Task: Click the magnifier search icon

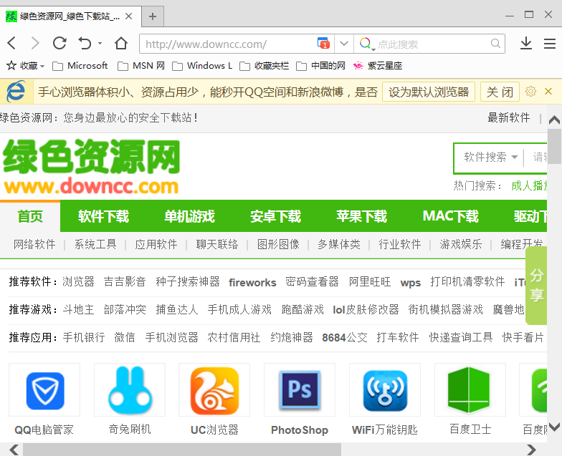Action: point(496,44)
